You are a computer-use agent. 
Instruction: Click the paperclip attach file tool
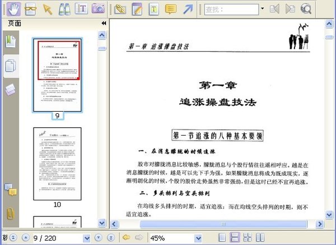(120, 9)
